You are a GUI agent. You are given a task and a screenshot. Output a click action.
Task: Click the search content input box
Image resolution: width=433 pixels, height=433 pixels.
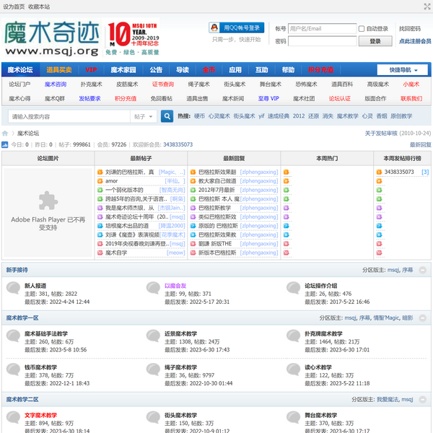tap(69, 116)
